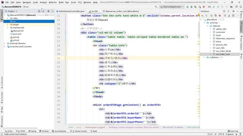Click Database panel view options globe icon

224,11
